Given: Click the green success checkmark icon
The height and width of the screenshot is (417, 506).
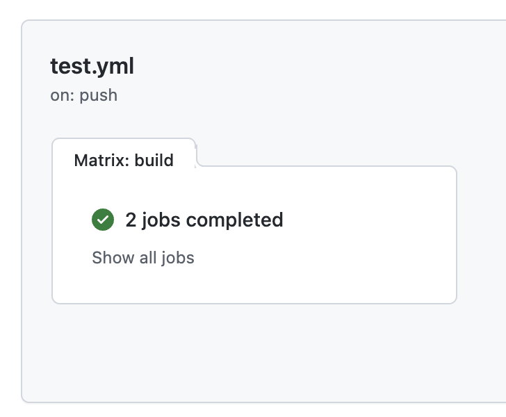Looking at the screenshot, I should (x=103, y=220).
